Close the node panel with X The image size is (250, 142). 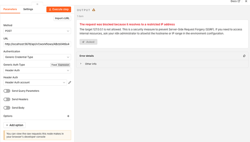click(246, 1)
